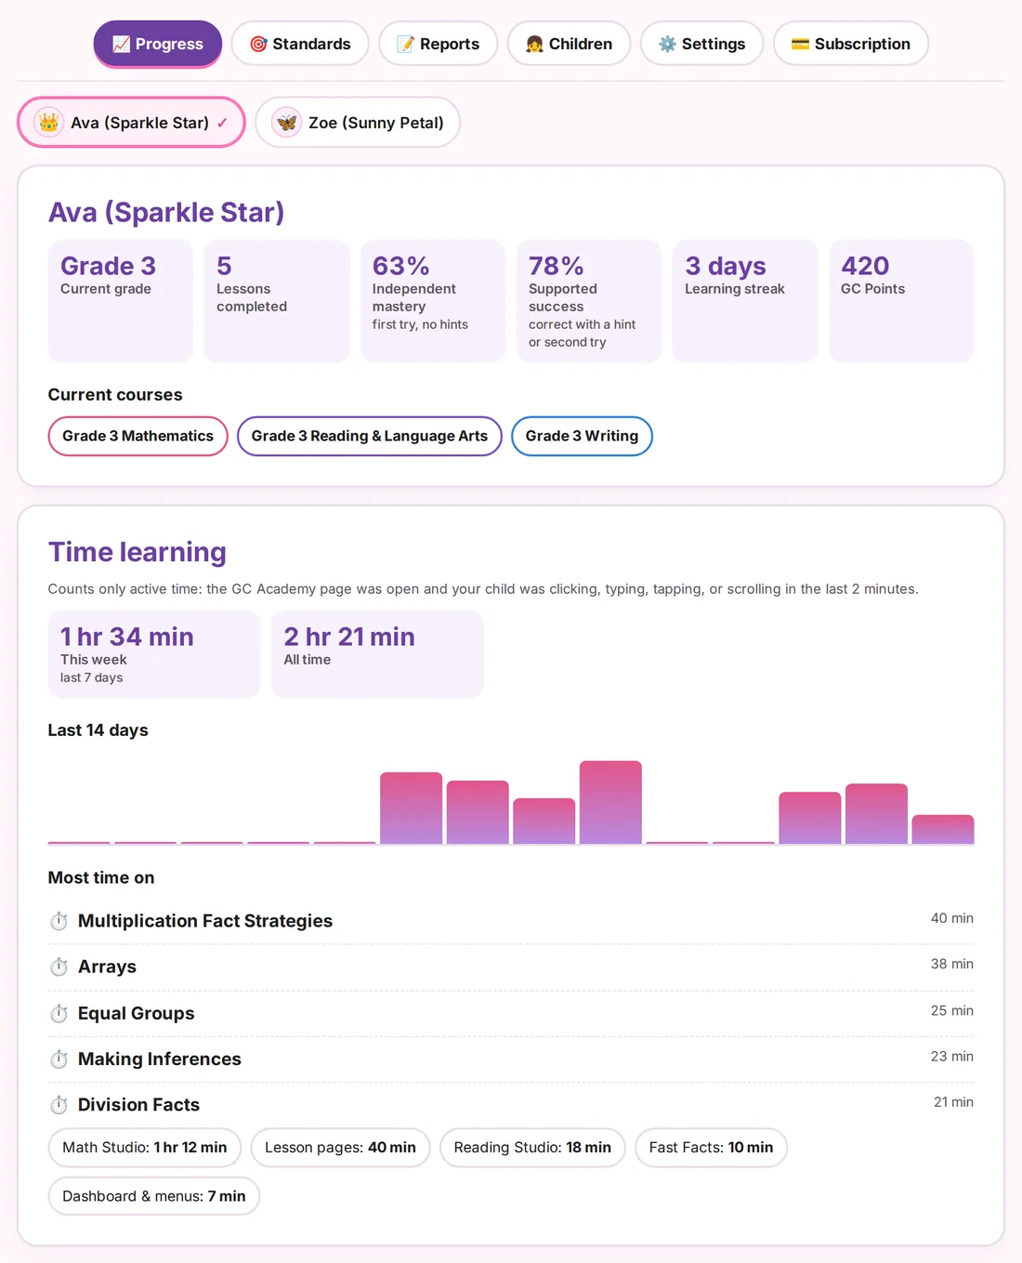1022x1263 pixels.
Task: Click the 38 min time value
Action: pyautogui.click(x=952, y=964)
